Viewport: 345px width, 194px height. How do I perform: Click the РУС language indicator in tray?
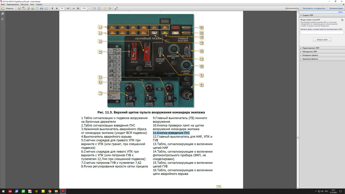[326, 191]
